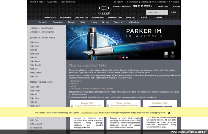Open Parker Jotter under Zestawy Prezentowe
Image resolution: width=208 pixels, height=134 pixels.
point(34,46)
